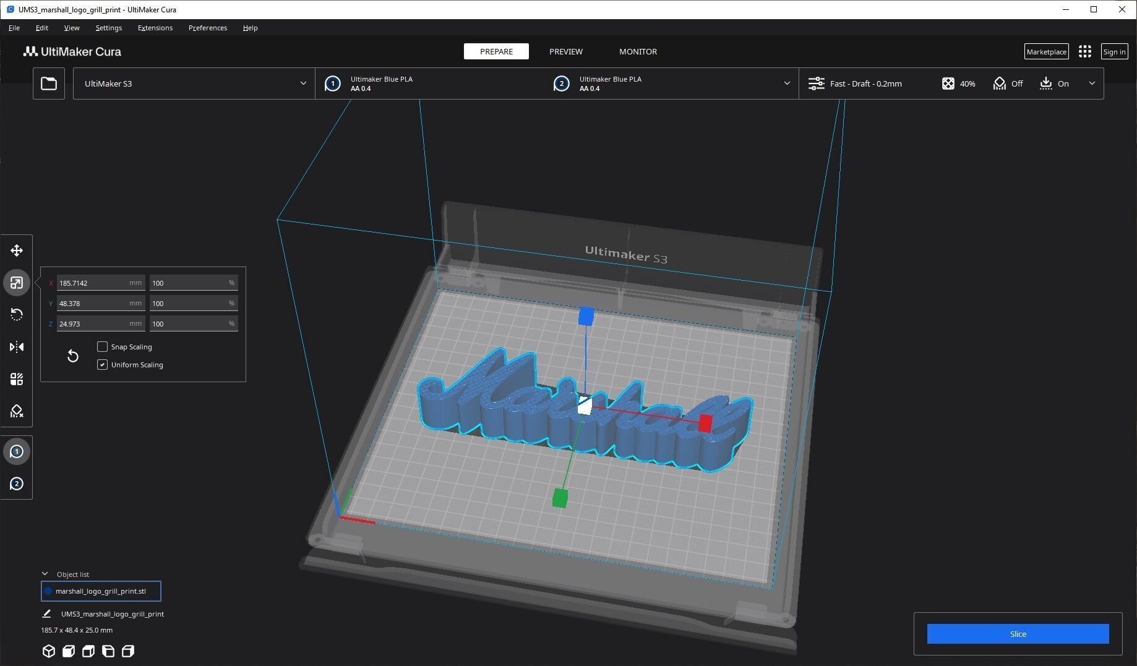
Task: Collapse the Object list
Action: coord(45,574)
